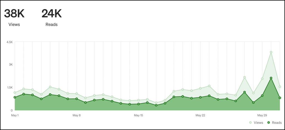Viewport: 285px width, 130px height.
Task: Select the last Views data point
Action: (280, 87)
